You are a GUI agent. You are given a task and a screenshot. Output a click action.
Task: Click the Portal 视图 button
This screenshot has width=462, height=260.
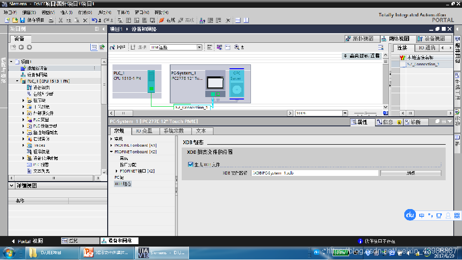click(x=28, y=241)
